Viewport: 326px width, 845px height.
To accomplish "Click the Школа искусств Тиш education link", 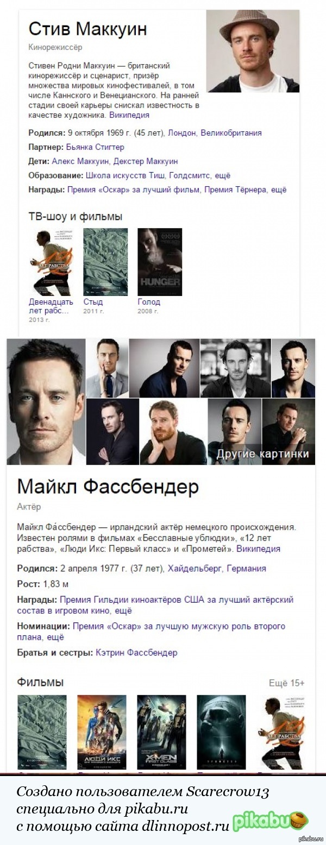I will (x=125, y=175).
